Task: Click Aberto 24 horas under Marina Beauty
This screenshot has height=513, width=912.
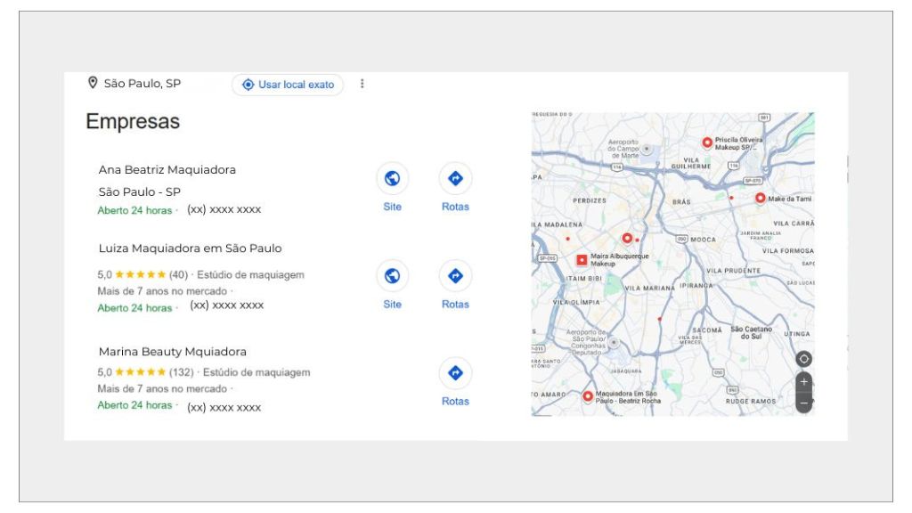Action: click(135, 405)
